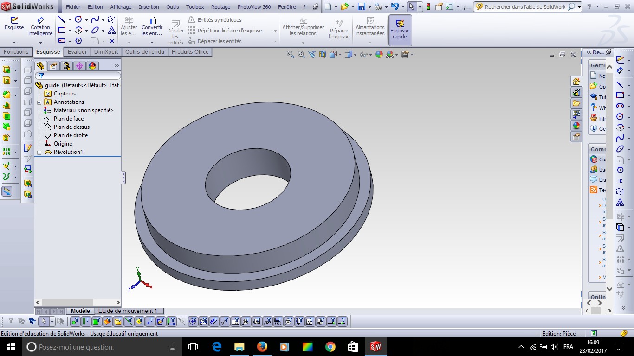Switch to the Fonctions tab
The width and height of the screenshot is (634, 356).
pos(16,52)
